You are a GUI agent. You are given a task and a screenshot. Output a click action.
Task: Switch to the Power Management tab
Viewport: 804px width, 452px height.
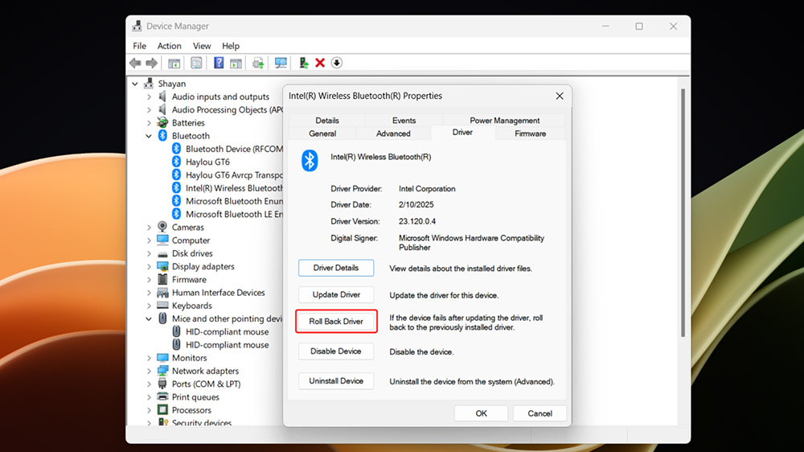(505, 120)
